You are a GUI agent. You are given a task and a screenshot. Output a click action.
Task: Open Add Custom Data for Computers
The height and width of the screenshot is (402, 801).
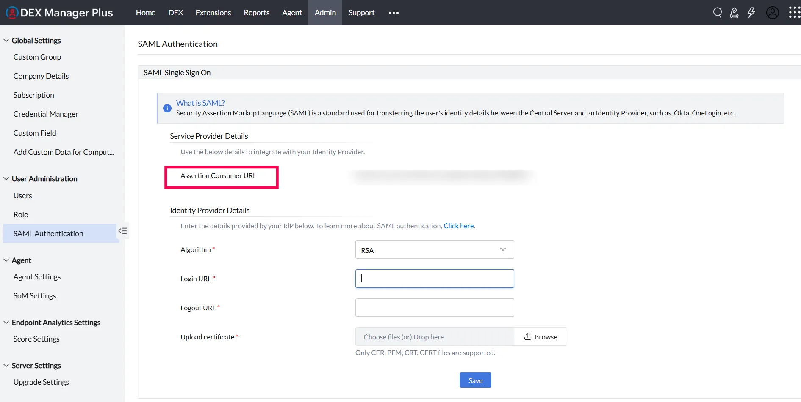click(x=64, y=152)
